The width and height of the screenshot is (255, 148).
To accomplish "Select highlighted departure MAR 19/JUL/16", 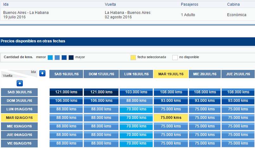I will click(x=171, y=74).
